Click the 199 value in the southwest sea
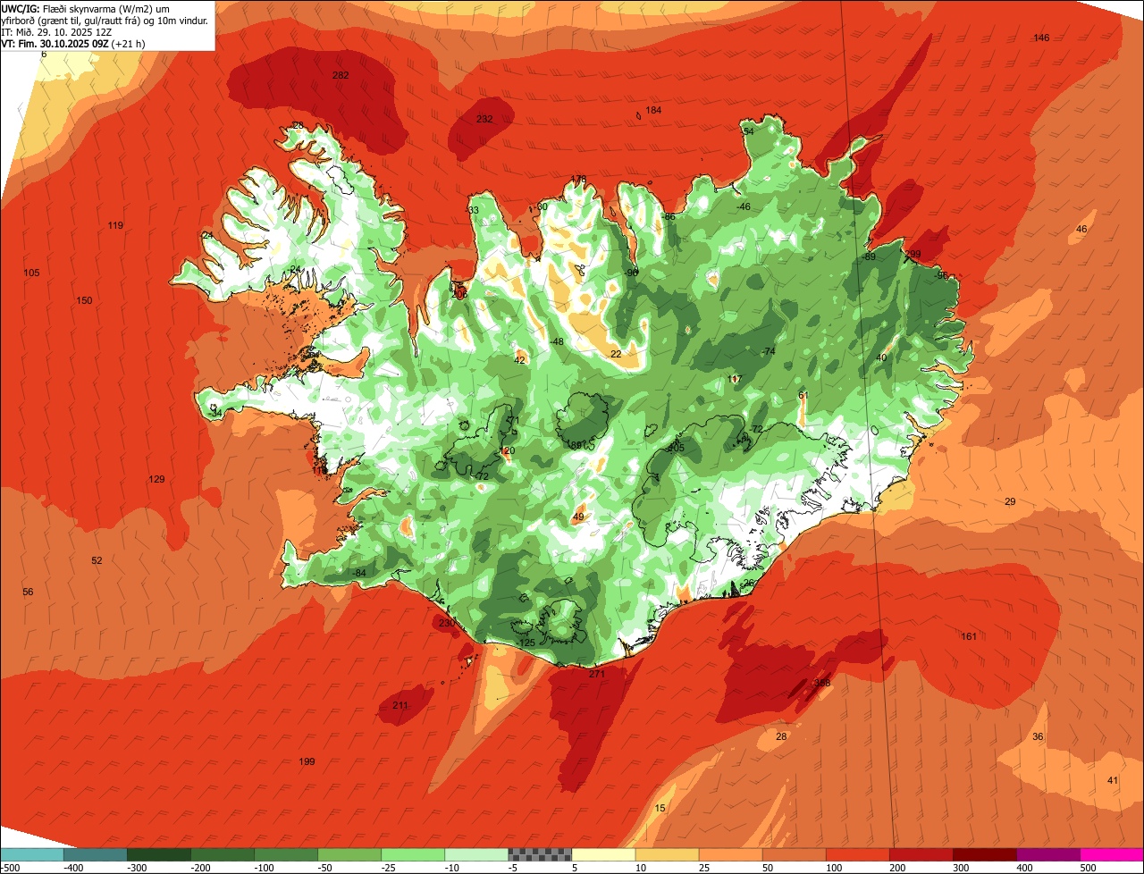 (307, 761)
